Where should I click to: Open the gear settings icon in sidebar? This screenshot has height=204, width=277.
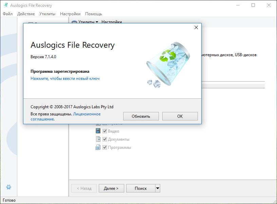point(8,187)
